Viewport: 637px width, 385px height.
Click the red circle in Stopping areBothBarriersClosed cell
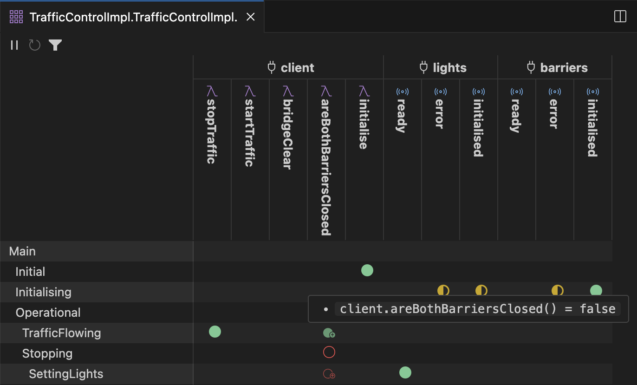coord(329,352)
